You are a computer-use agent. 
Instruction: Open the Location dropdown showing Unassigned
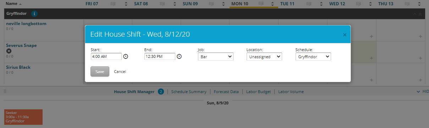(264, 56)
